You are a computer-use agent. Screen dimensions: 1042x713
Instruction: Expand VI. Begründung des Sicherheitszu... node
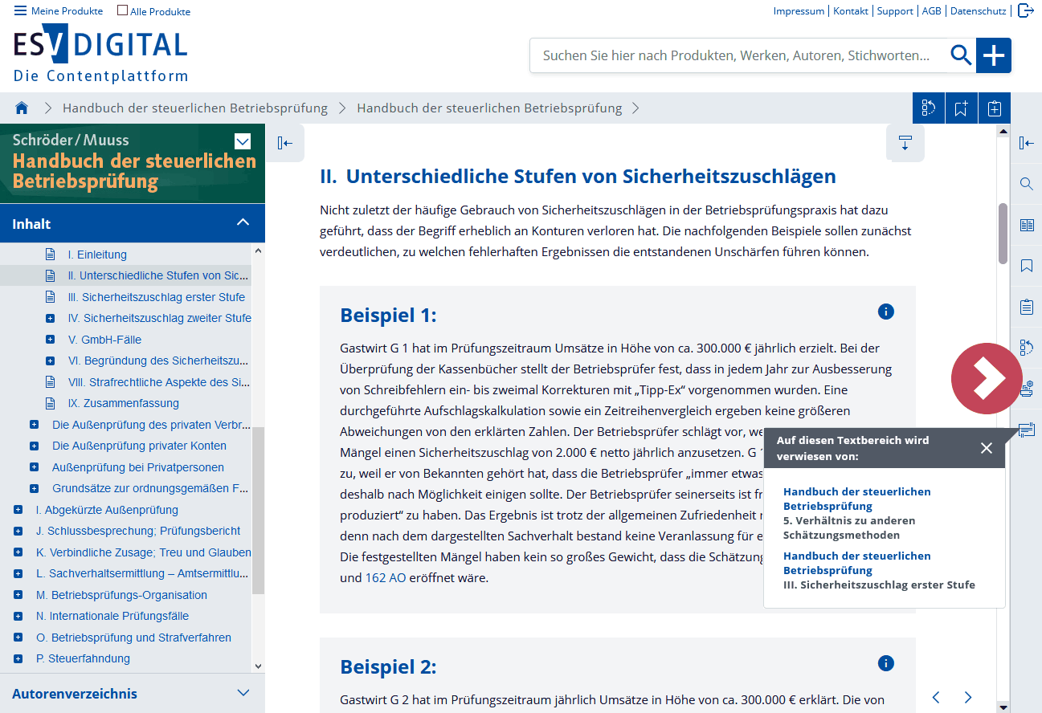(x=50, y=361)
